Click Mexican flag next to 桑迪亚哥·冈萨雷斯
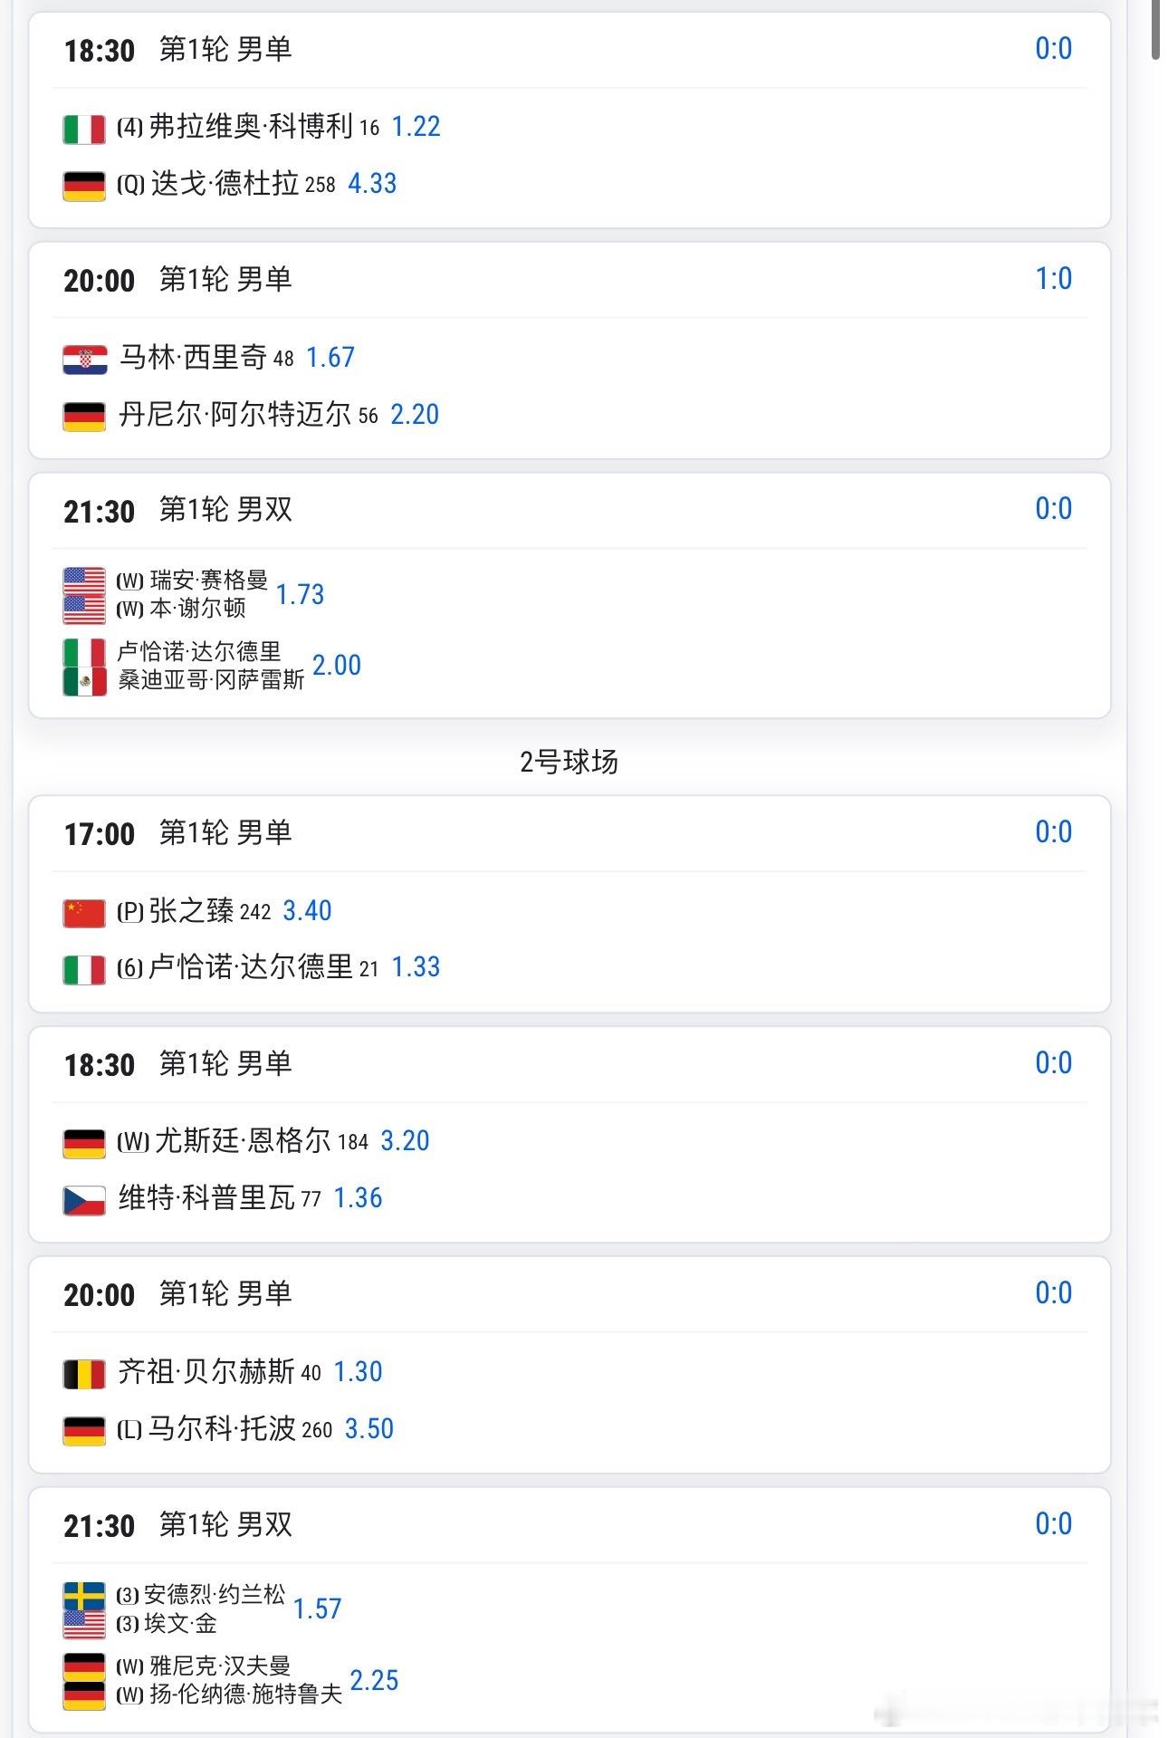 coord(83,681)
